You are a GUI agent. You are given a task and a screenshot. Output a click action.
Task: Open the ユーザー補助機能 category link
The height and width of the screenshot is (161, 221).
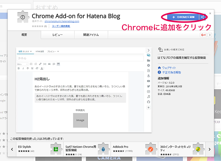61,26
